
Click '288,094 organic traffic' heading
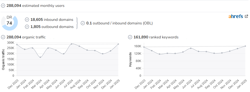point(26,37)
